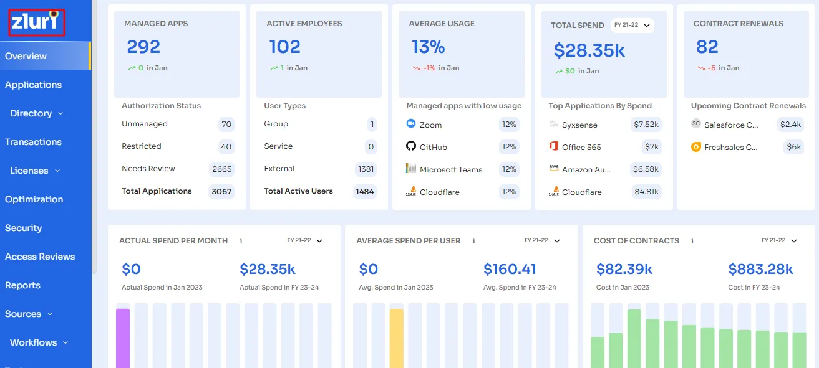Click the Needs Review count 2665

tap(222, 169)
